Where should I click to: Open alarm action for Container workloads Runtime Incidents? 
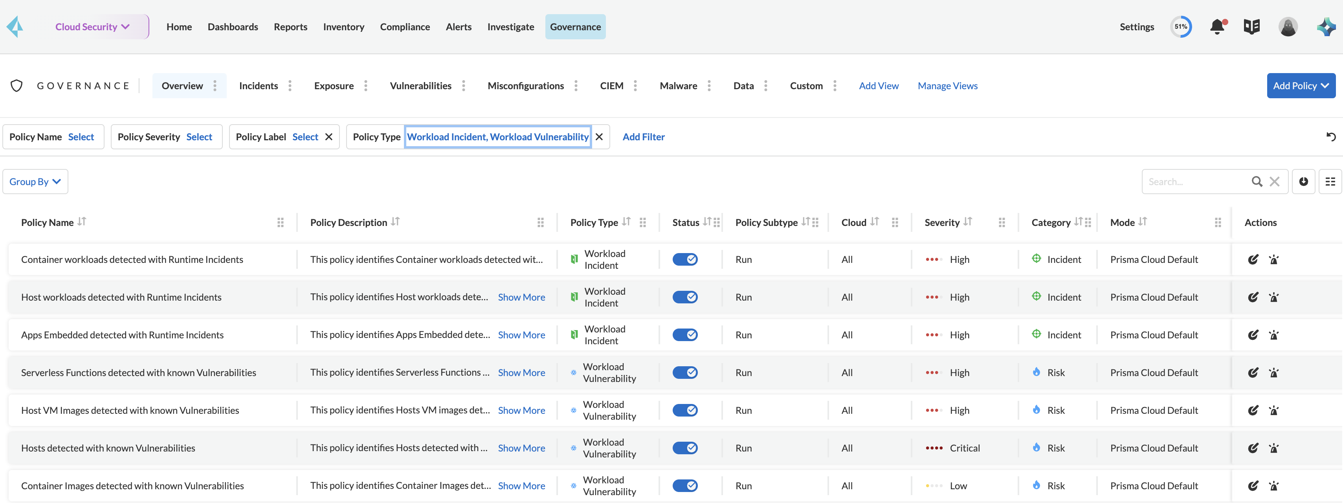[1274, 259]
